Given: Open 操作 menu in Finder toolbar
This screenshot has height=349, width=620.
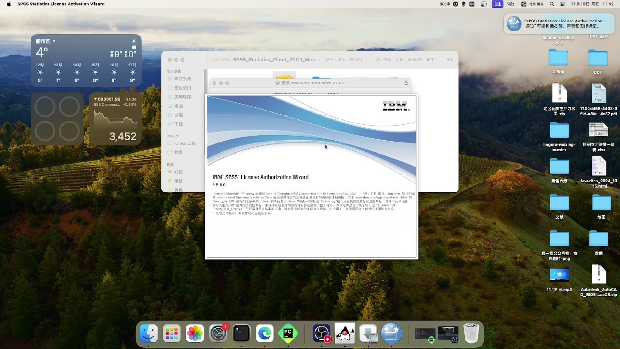Looking at the screenshot, I should tap(430, 59).
